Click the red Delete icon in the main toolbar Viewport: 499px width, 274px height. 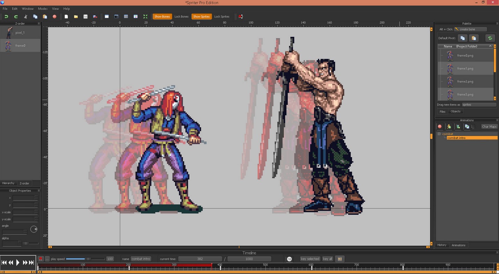click(x=54, y=16)
